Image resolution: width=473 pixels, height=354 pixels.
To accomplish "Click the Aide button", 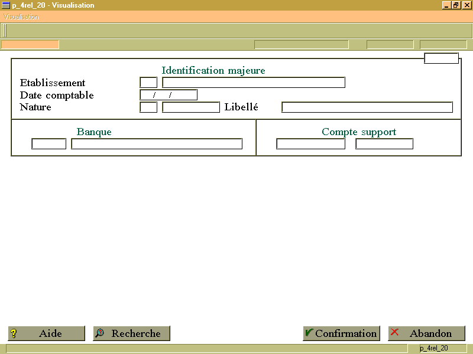I will [x=47, y=333].
